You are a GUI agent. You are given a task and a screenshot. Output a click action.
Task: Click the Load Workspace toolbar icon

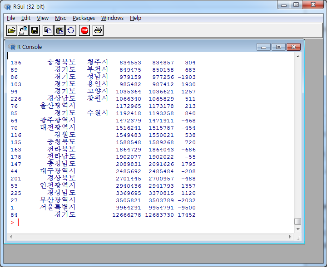pos(23,30)
